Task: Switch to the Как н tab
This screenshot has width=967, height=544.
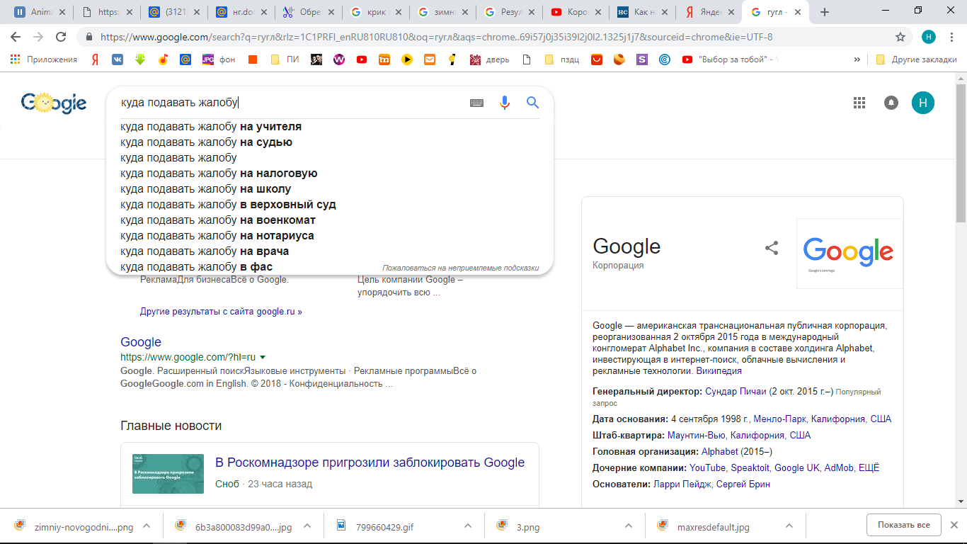Action: point(641,12)
